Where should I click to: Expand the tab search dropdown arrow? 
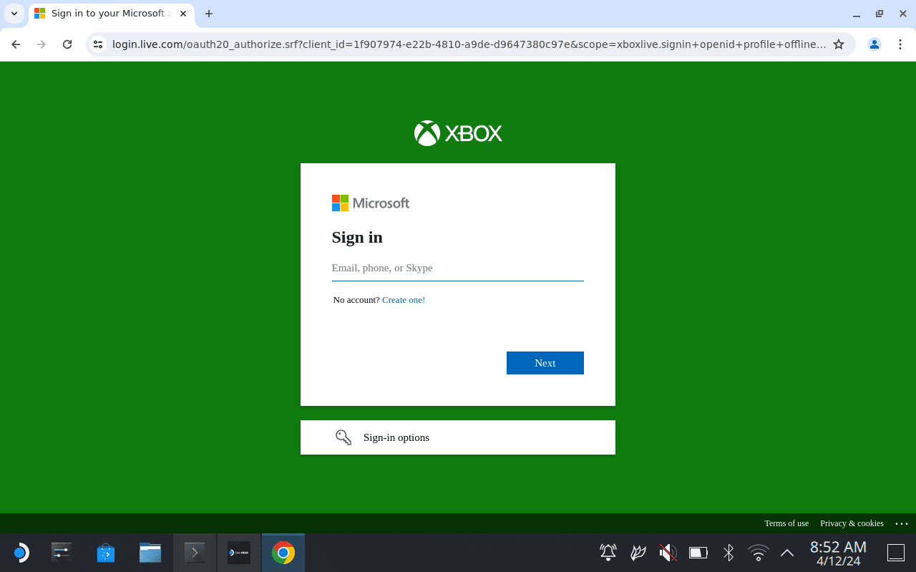(x=14, y=14)
